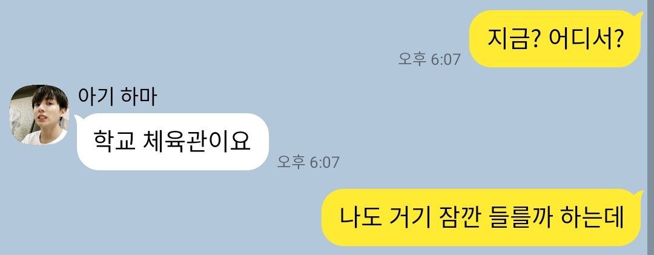The width and height of the screenshot is (654, 255).
Task: Tap the sender name 아기 하마
Action: pyautogui.click(x=117, y=96)
